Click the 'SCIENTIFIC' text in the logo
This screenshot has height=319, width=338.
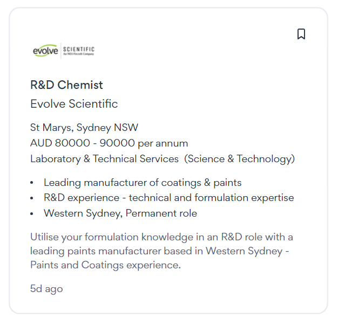click(x=79, y=50)
